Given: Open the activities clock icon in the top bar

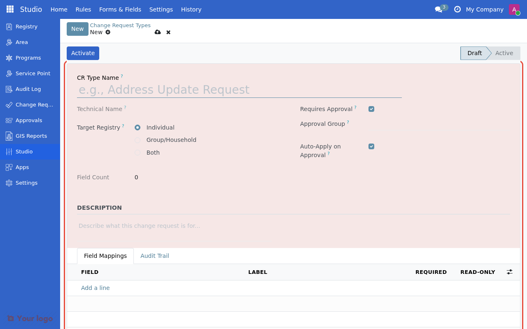Looking at the screenshot, I should [x=457, y=9].
